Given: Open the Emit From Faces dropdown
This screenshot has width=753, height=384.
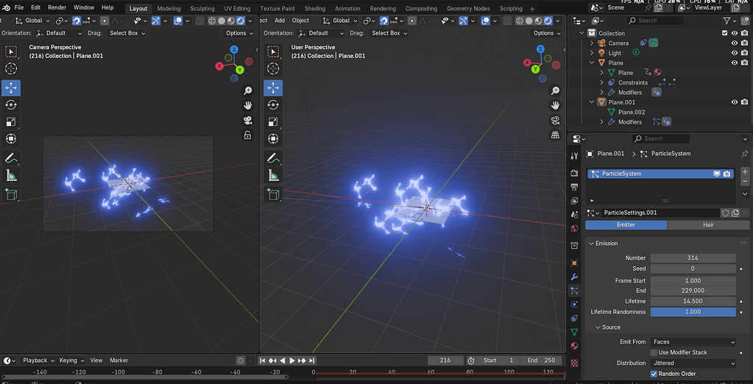Looking at the screenshot, I should [x=693, y=342].
